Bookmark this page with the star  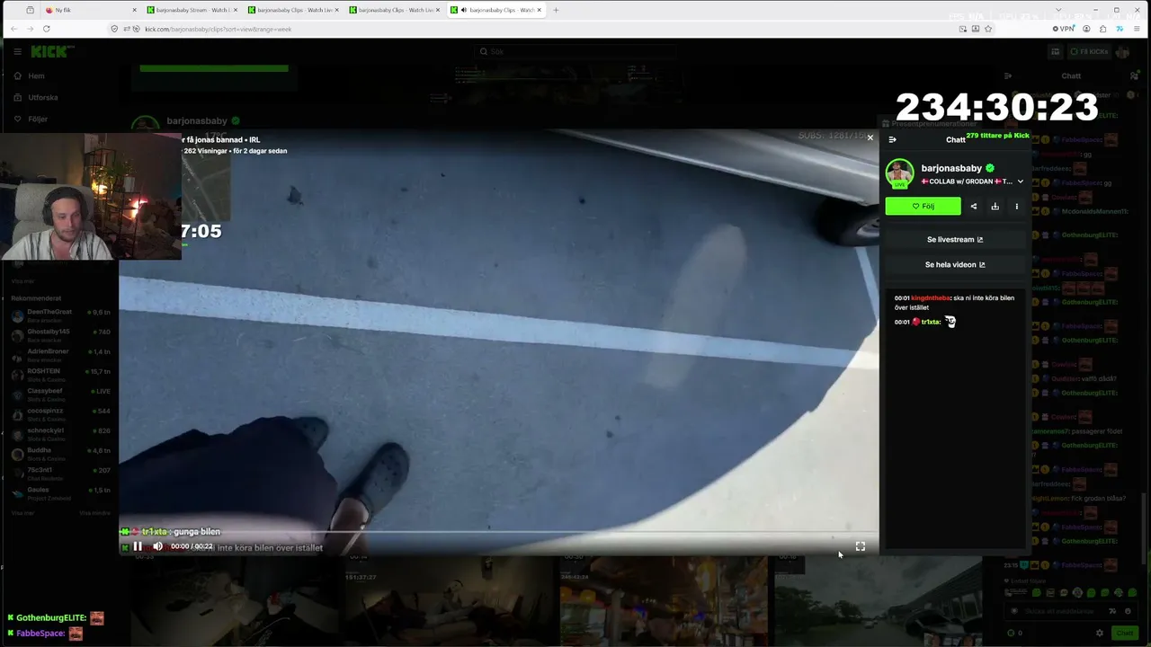click(x=988, y=29)
